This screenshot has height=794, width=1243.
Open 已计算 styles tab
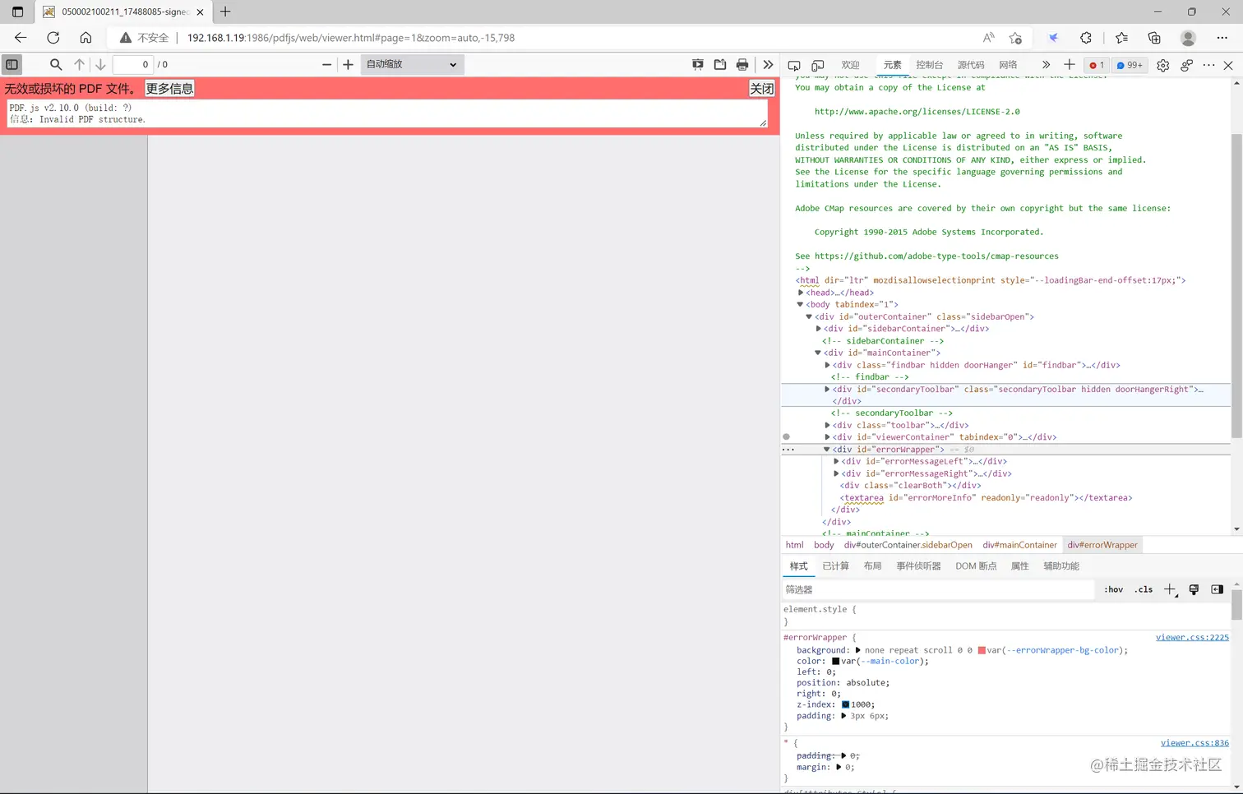click(x=835, y=566)
